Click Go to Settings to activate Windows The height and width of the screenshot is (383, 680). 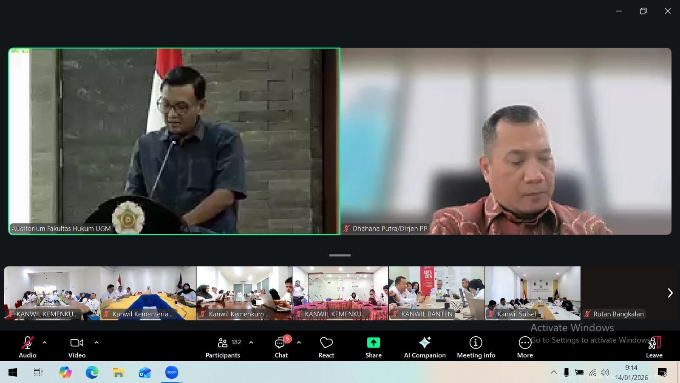coord(590,340)
